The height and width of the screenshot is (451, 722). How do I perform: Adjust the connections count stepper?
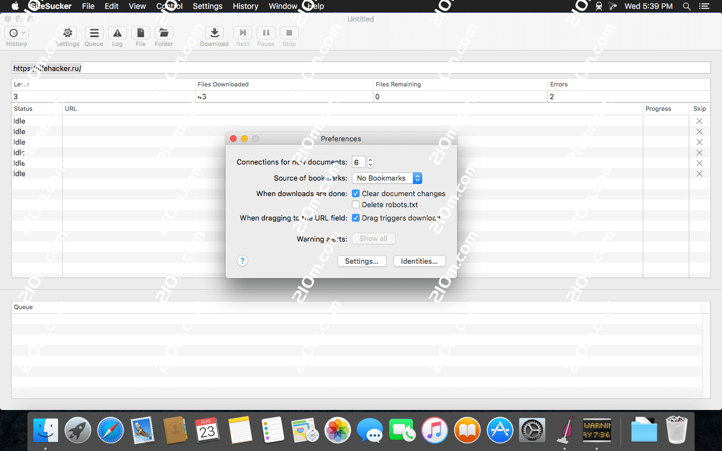[x=371, y=162]
